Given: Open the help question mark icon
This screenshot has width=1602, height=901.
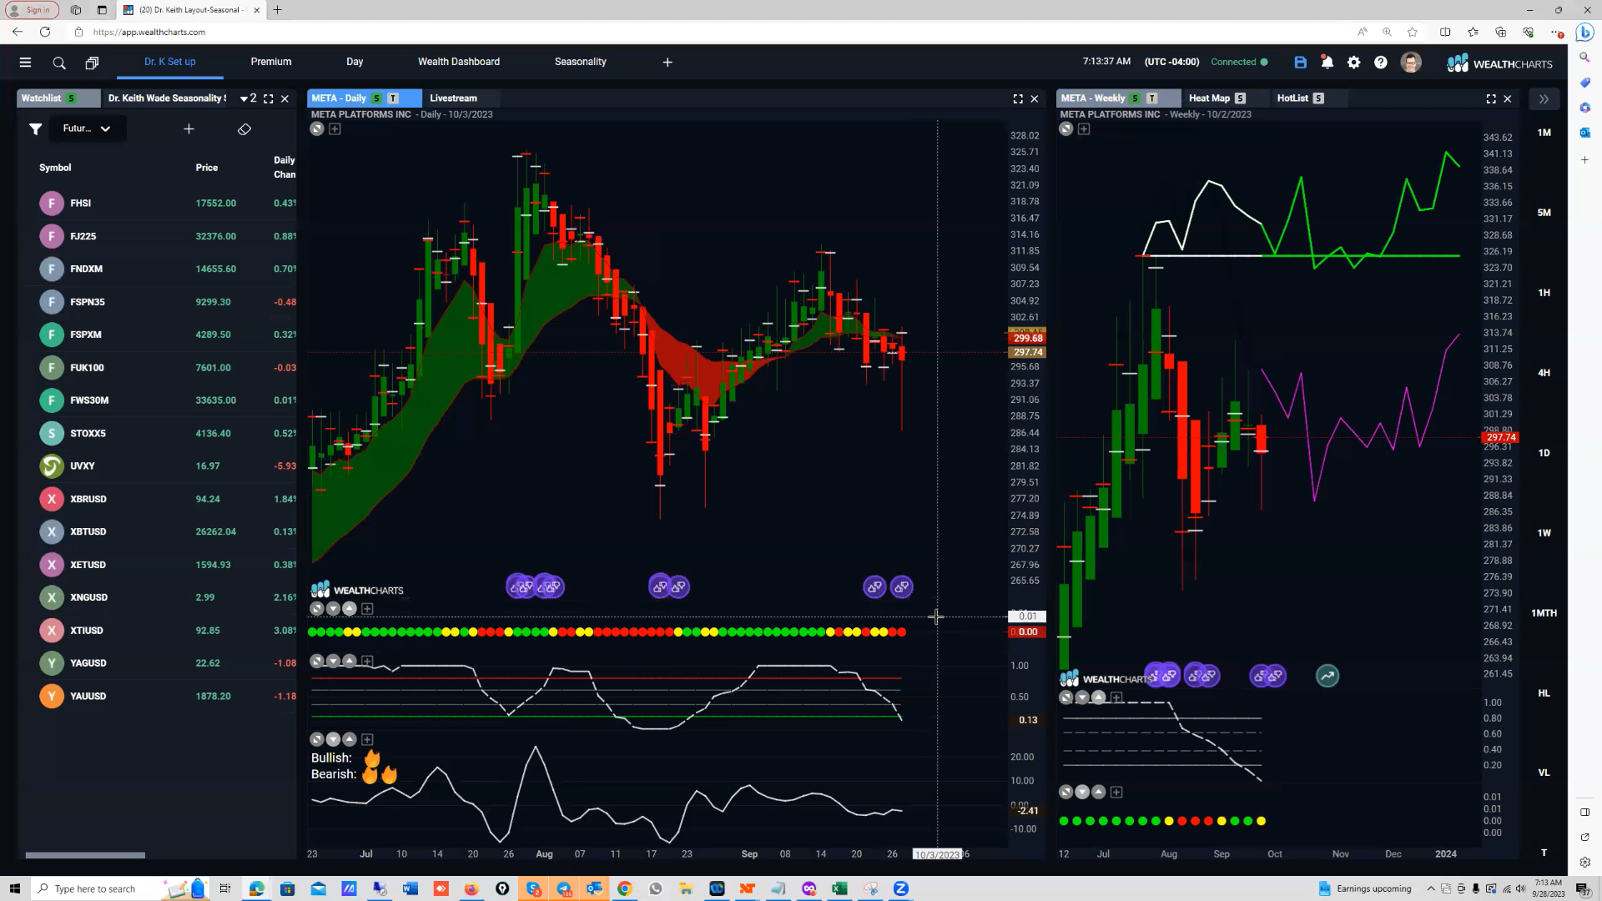Looking at the screenshot, I should [x=1381, y=63].
